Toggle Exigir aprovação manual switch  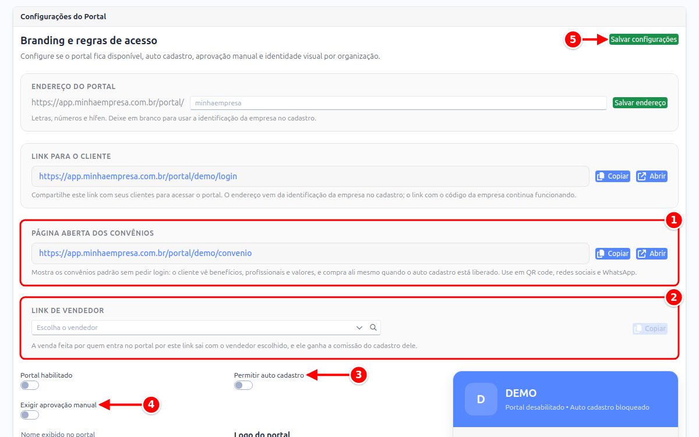30,415
